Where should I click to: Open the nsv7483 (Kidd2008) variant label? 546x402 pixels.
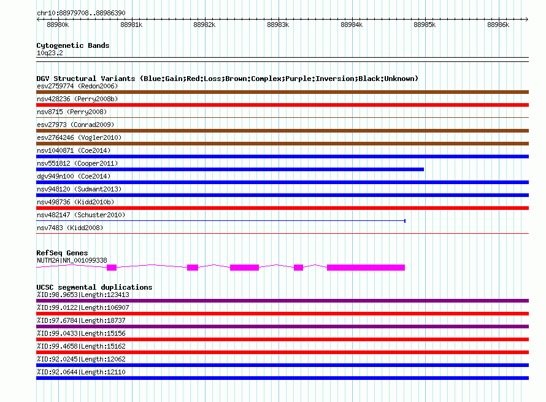(70, 228)
